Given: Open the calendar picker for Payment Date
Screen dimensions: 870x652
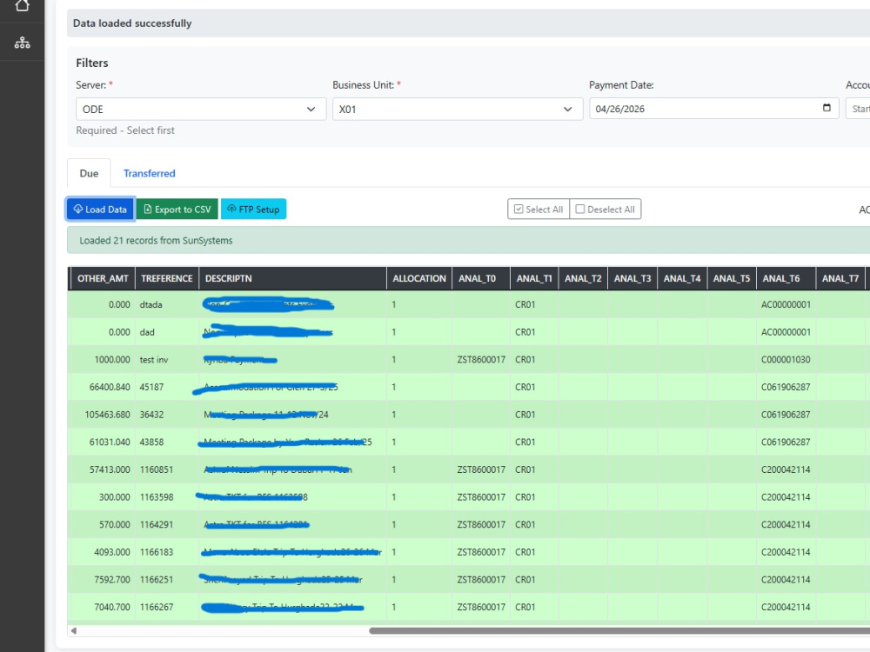Looking at the screenshot, I should pos(826,108).
